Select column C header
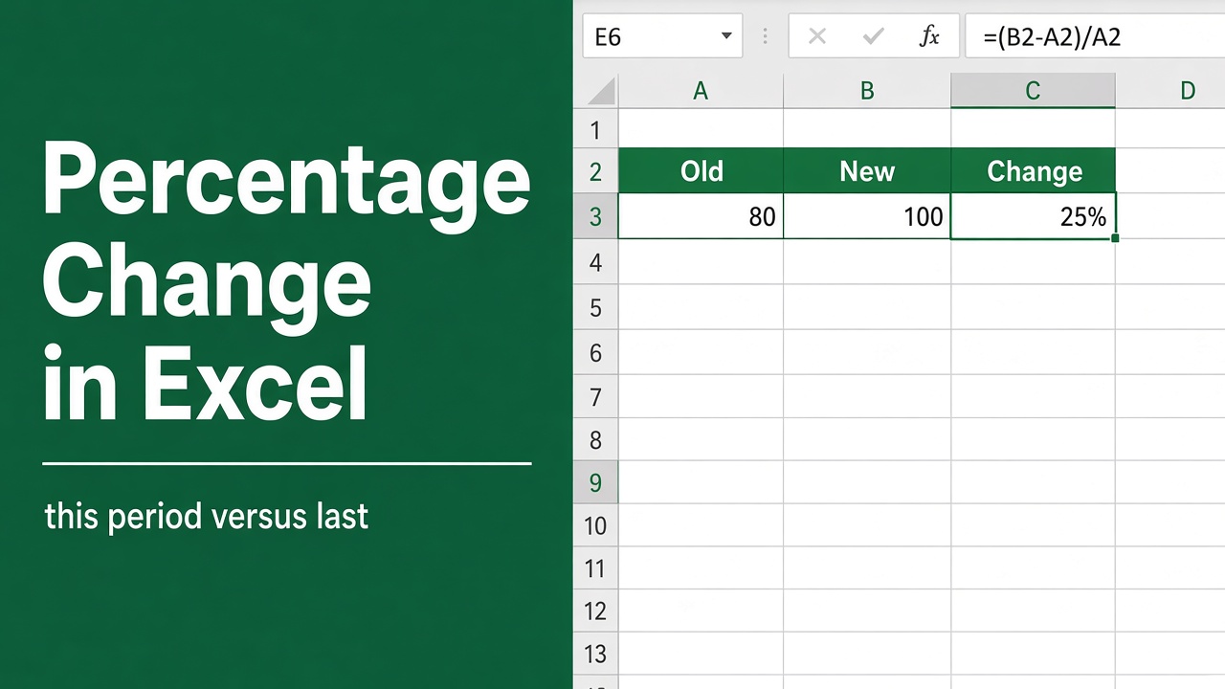 (x=1033, y=91)
